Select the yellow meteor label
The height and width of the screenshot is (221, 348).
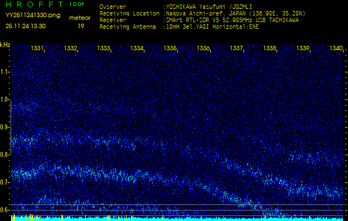click(x=80, y=18)
